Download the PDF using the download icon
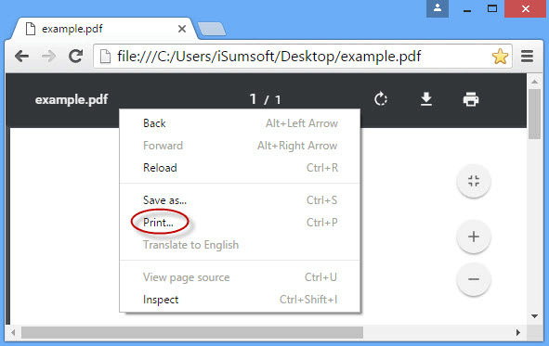 pyautogui.click(x=426, y=99)
